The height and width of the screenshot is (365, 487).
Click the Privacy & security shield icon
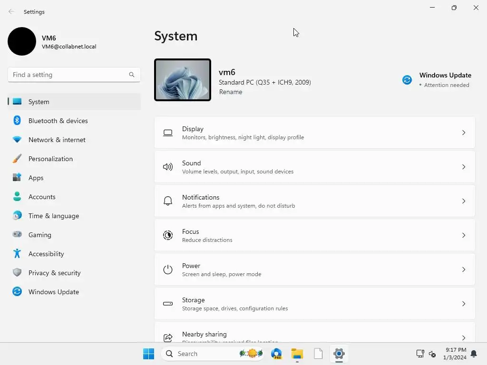point(17,272)
